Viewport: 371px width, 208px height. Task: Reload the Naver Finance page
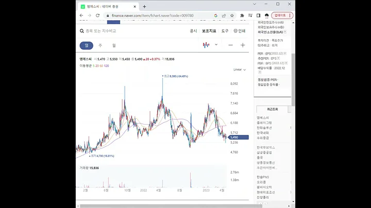pyautogui.click(x=97, y=15)
